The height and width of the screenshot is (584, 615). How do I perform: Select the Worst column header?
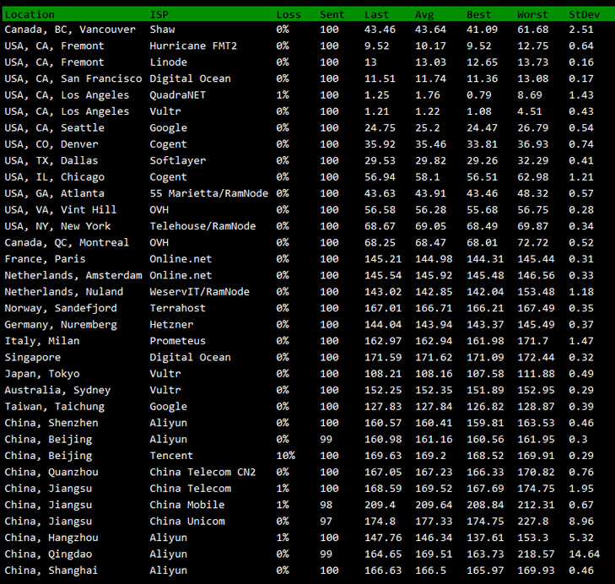tap(532, 14)
